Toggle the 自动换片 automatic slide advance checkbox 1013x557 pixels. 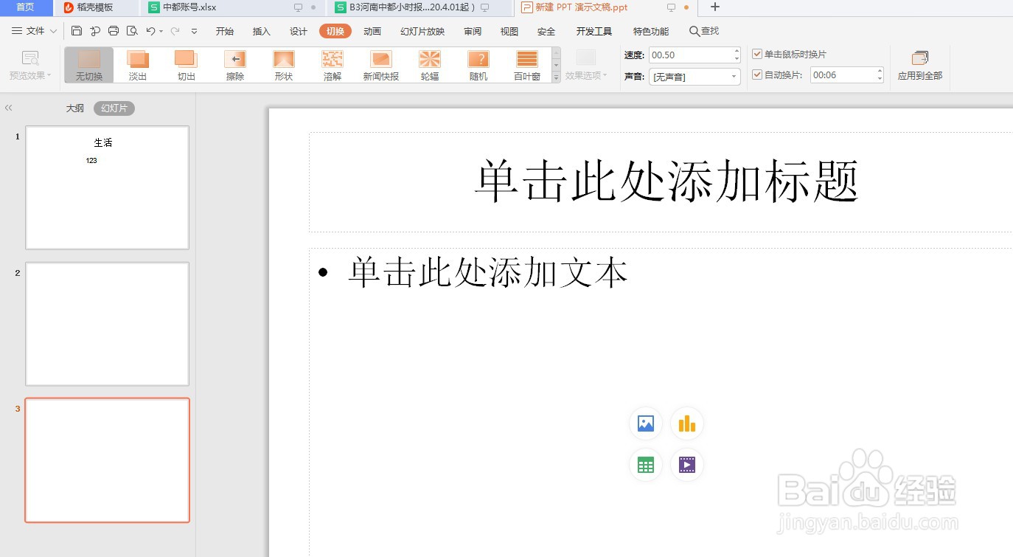click(756, 75)
